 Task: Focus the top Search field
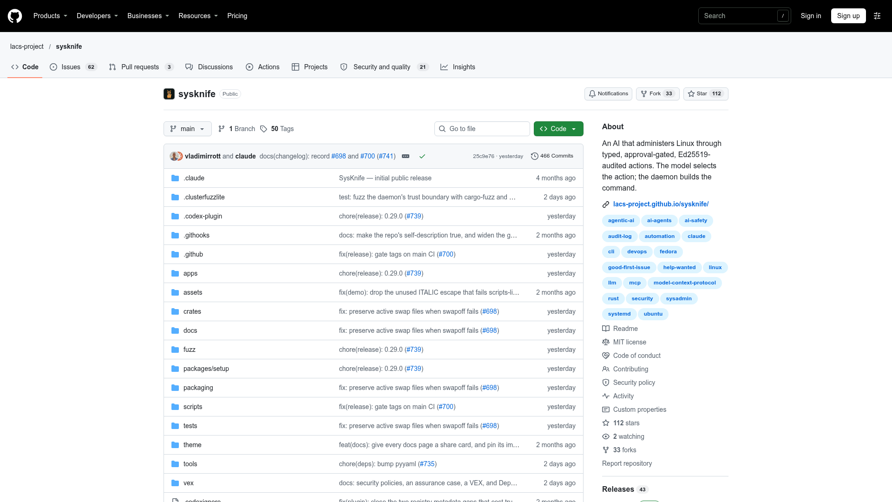coord(745,16)
